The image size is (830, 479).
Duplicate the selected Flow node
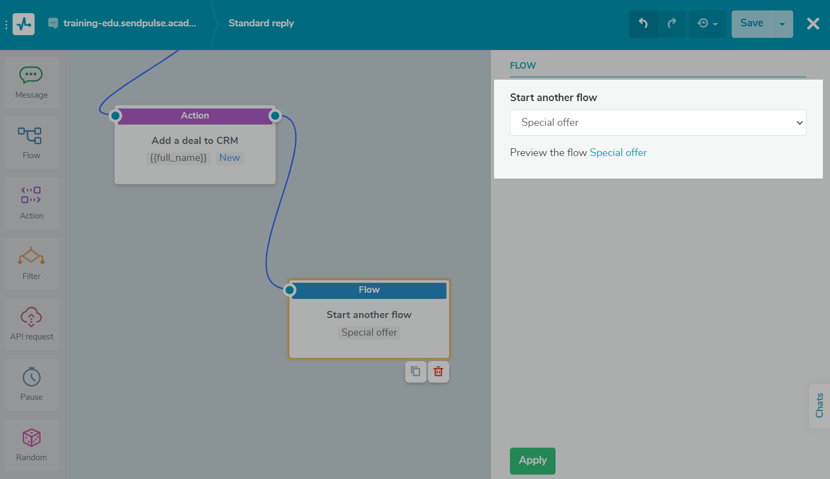click(416, 371)
